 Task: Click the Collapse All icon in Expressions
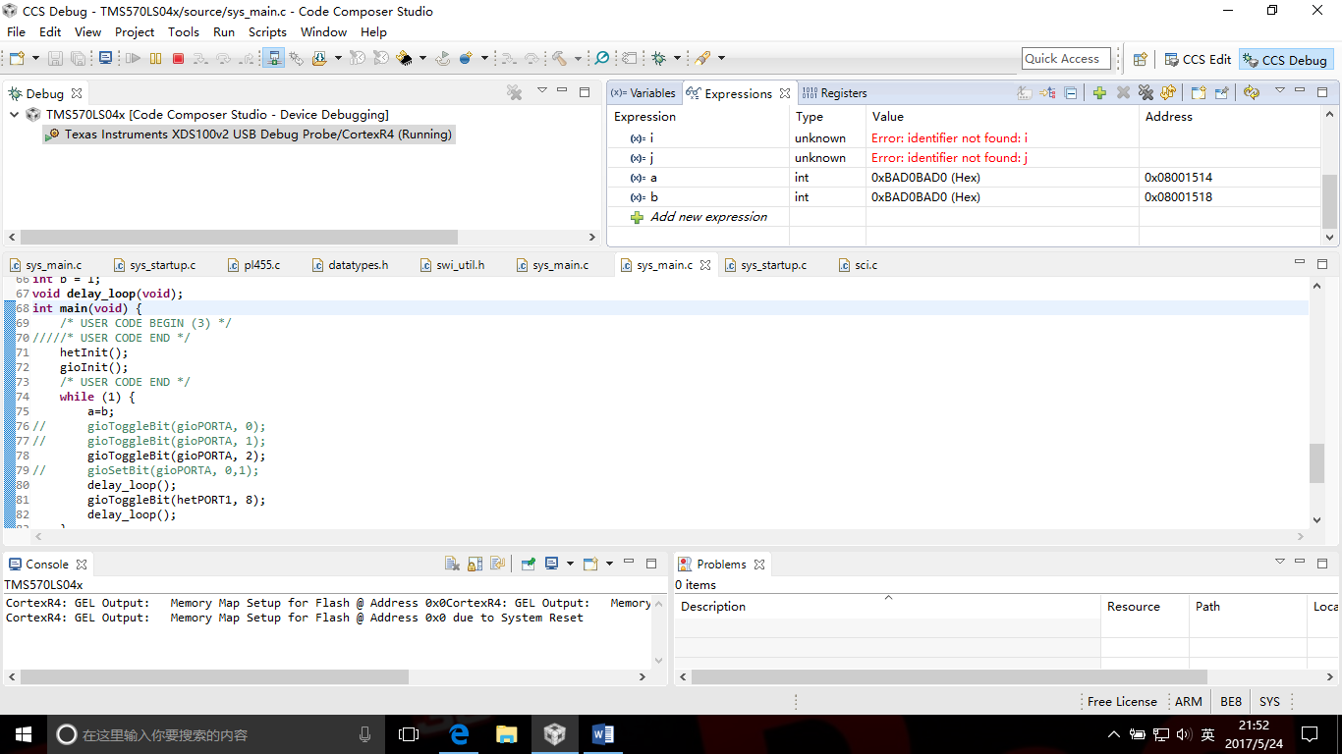click(x=1071, y=93)
